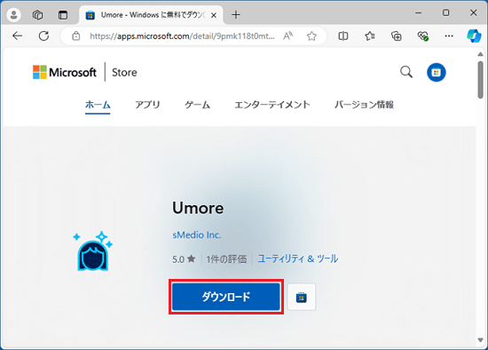Image resolution: width=488 pixels, height=350 pixels.
Task: Open the tab actions menu icon
Action: click(63, 14)
